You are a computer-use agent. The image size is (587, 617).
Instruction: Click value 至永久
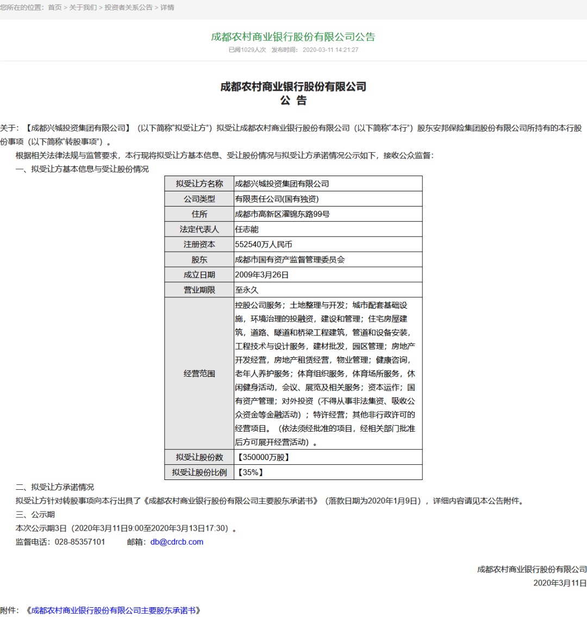(x=247, y=290)
